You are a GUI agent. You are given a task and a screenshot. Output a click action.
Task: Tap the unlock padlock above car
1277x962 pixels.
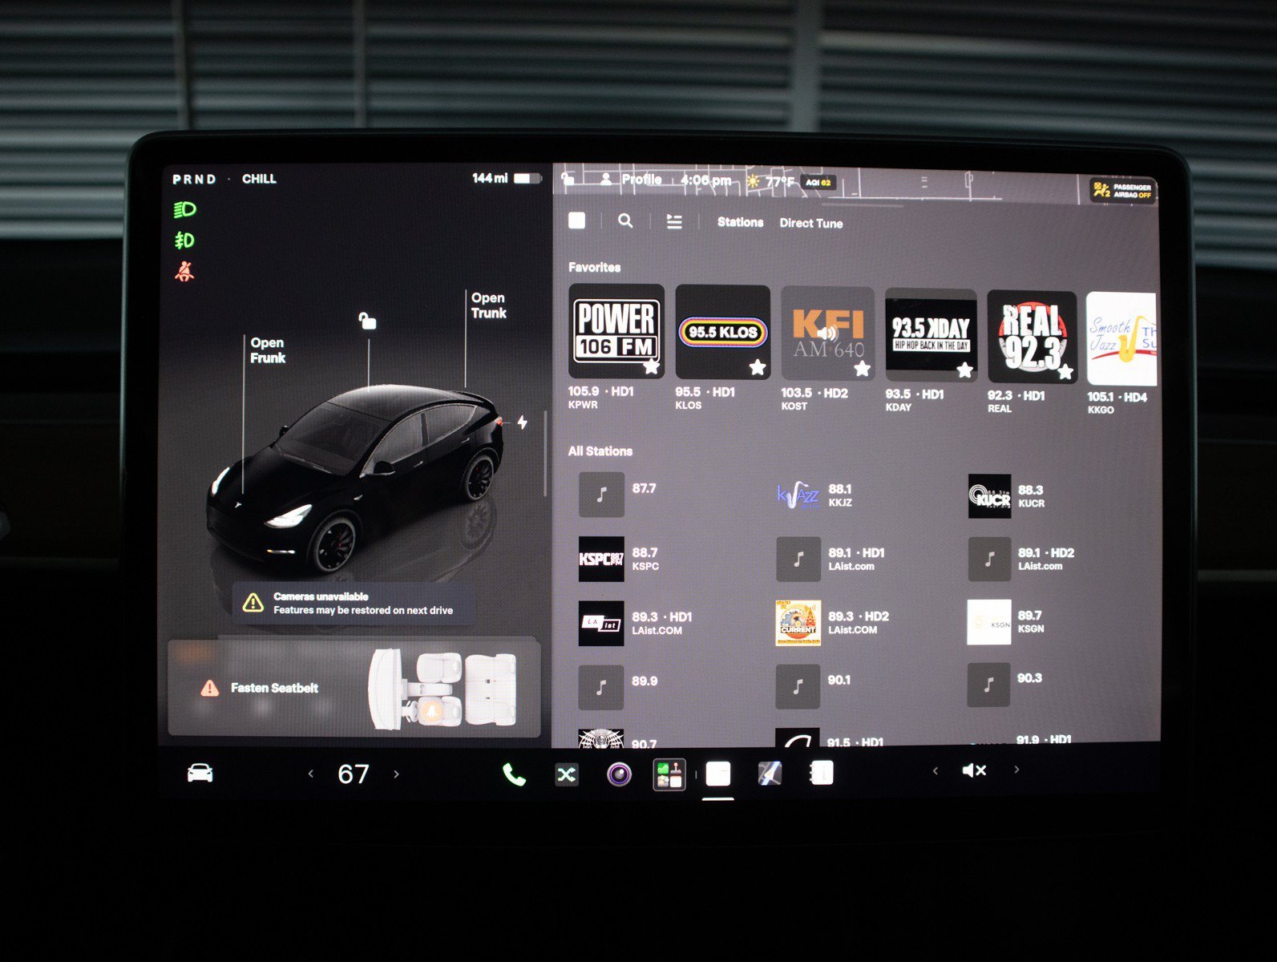(367, 321)
